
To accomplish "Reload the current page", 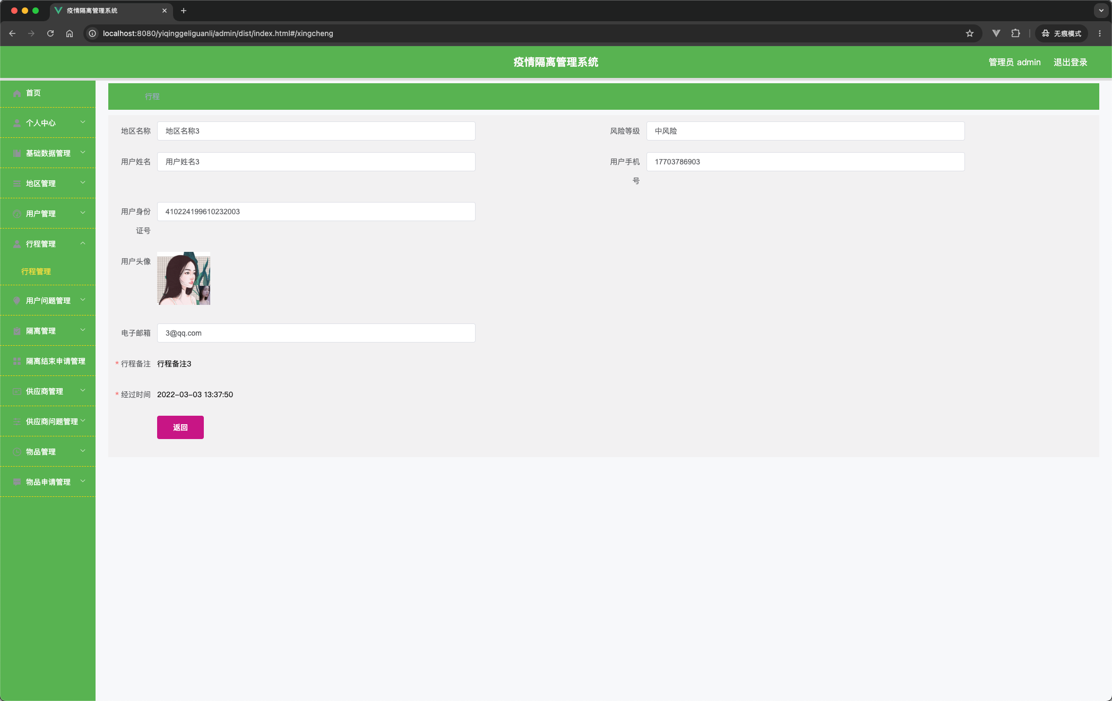I will 50,33.
